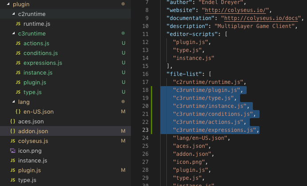Screen dimensions: 307x186
Task: Open expressions.js file
Action: pyautogui.click(x=43, y=63)
